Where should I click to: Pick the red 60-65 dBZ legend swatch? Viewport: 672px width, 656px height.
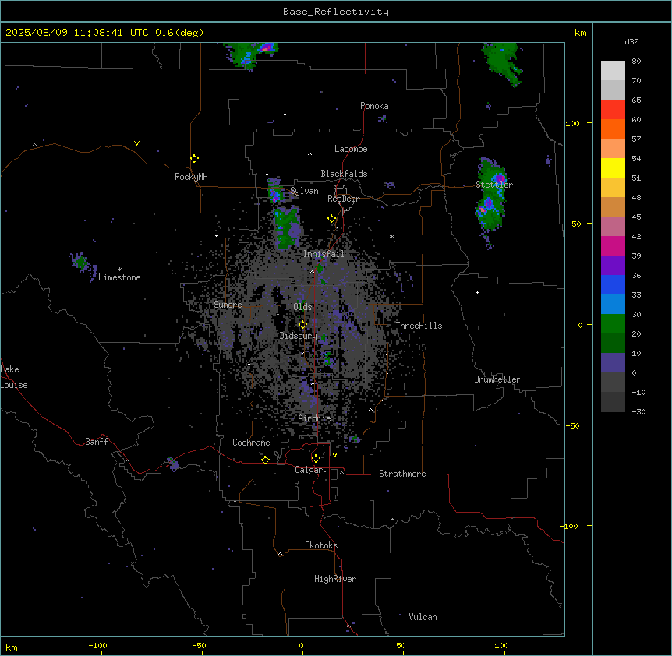pos(613,110)
